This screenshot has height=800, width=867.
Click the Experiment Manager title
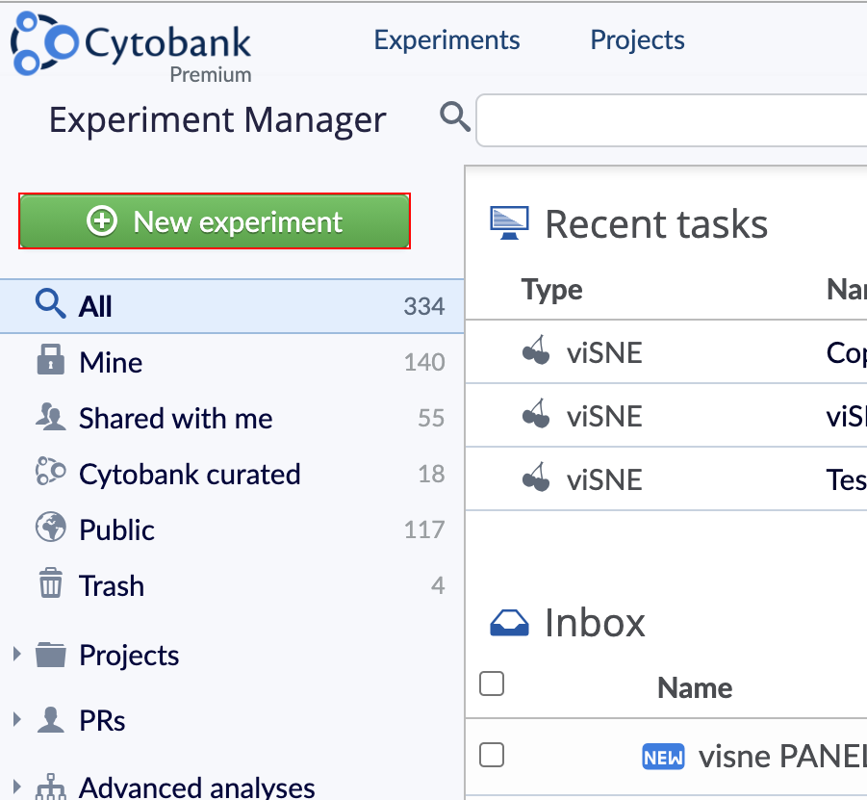217,120
